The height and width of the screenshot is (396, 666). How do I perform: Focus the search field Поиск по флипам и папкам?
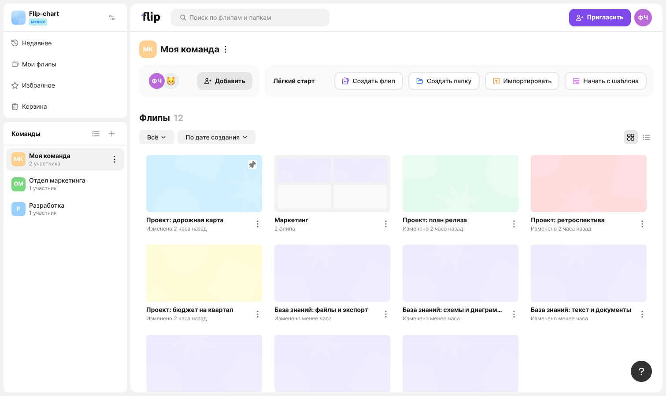click(250, 18)
